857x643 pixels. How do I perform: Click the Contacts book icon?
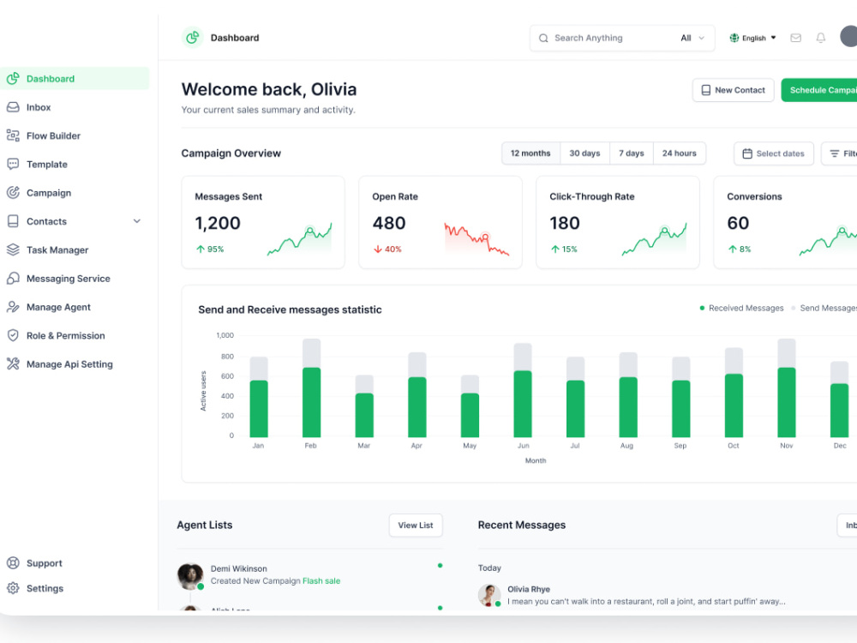tap(13, 221)
